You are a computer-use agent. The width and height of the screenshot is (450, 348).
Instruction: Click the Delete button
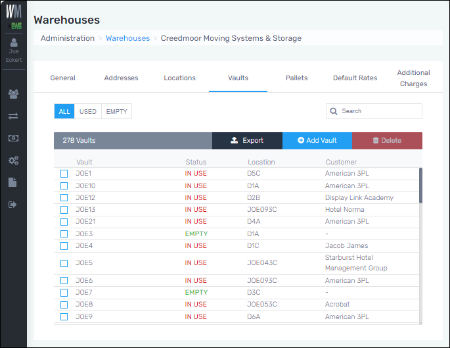pyautogui.click(x=387, y=141)
